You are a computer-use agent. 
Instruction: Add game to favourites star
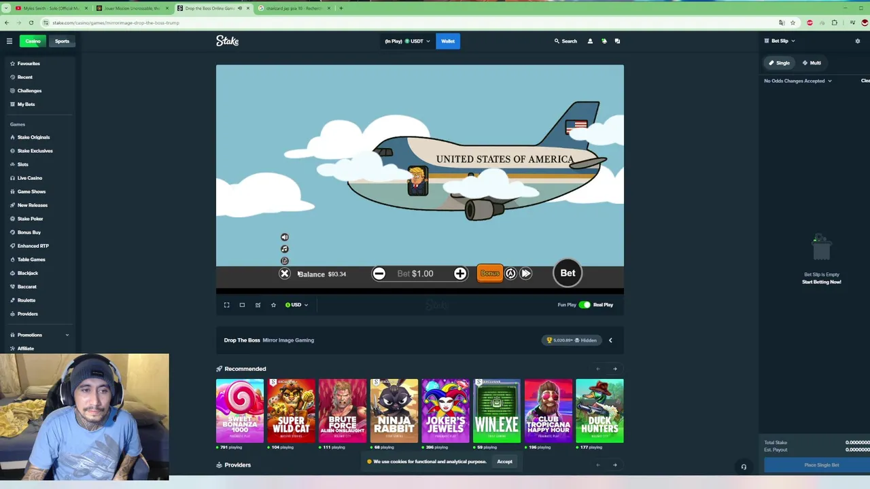(x=273, y=305)
